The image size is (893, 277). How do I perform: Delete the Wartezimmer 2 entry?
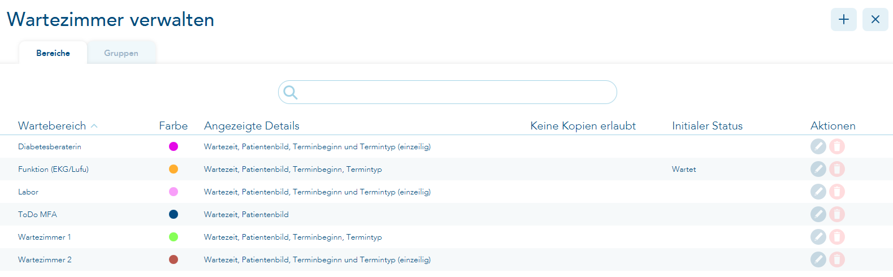837,259
